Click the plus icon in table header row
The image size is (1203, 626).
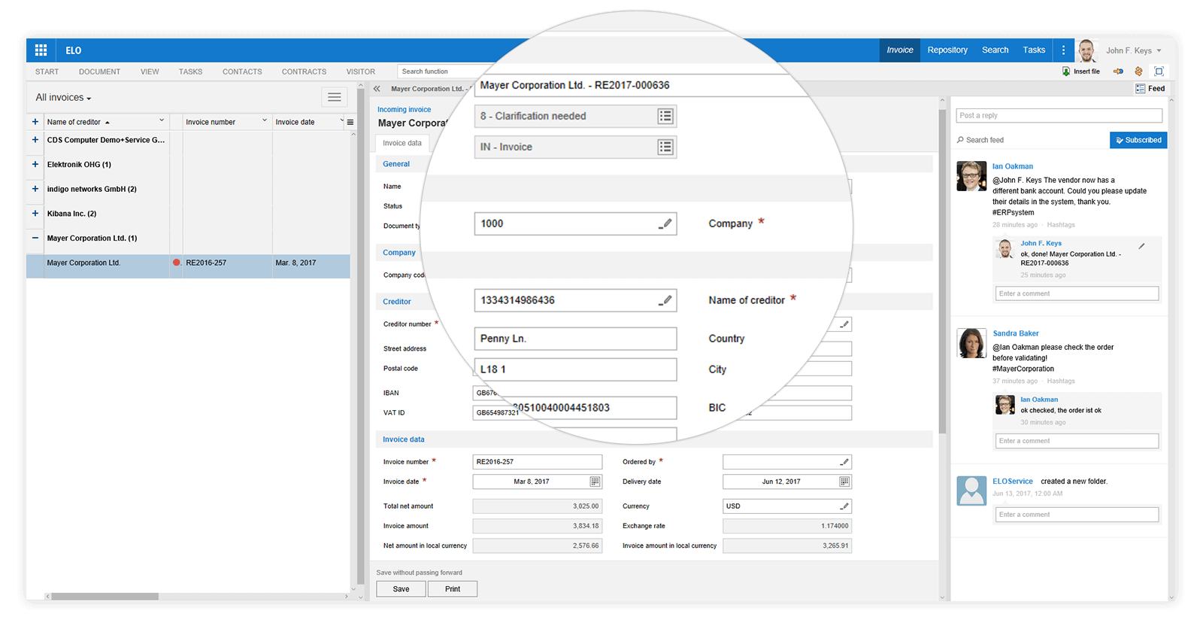coord(35,122)
